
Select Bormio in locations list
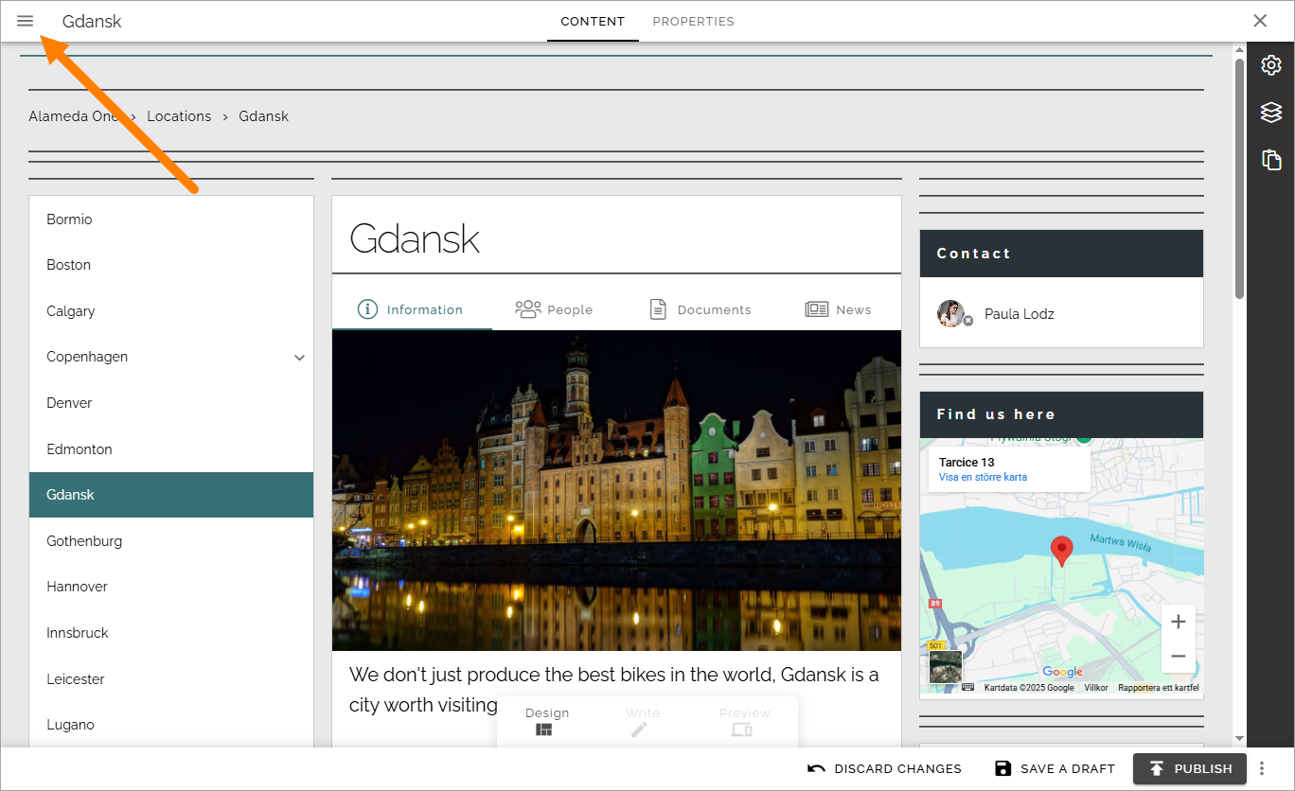(x=171, y=220)
